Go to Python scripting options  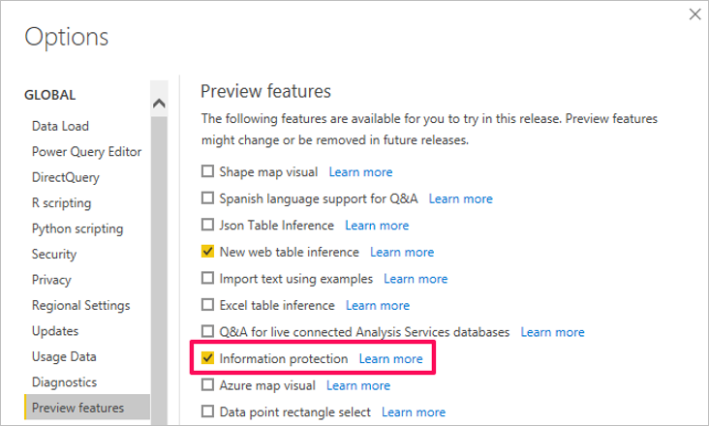click(77, 229)
